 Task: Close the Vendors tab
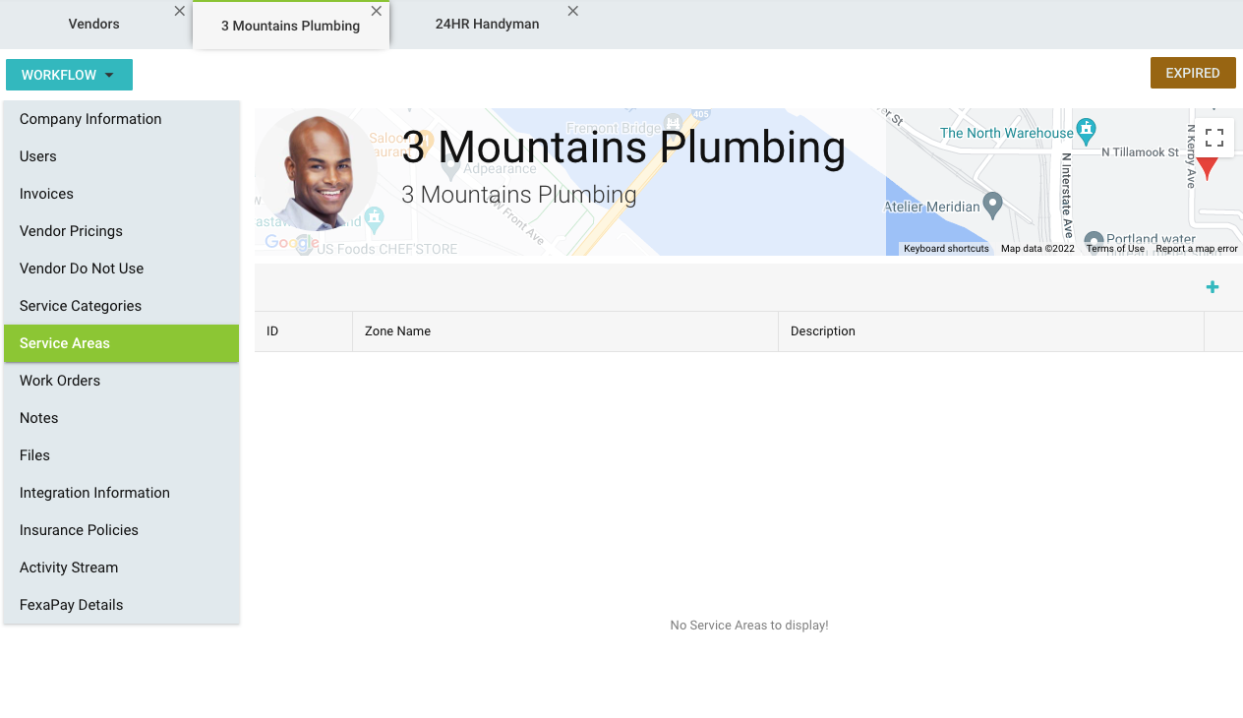point(179,12)
